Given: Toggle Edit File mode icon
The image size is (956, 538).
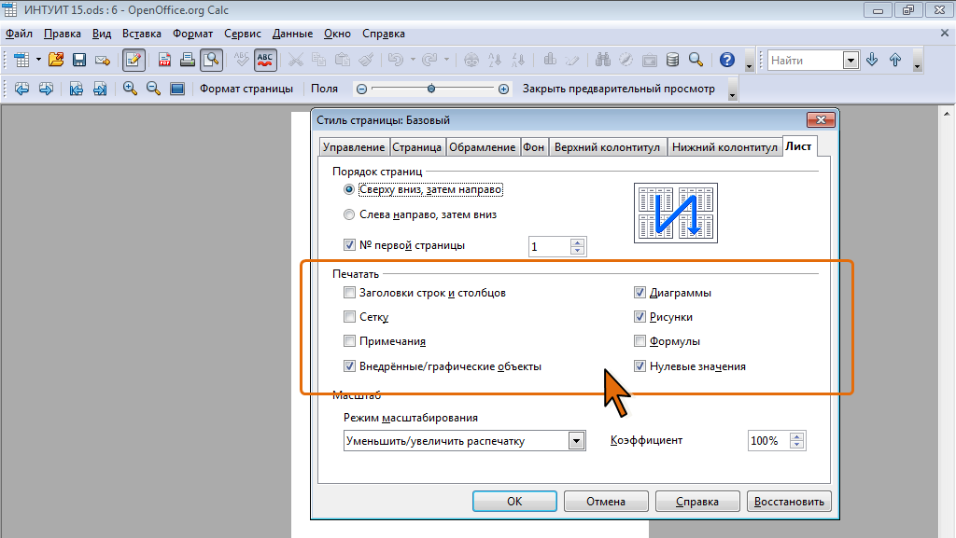Looking at the screenshot, I should 133,60.
